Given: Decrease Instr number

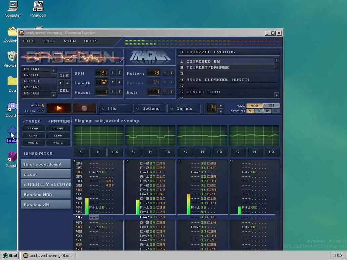Looking at the screenshot, I should [171, 92].
